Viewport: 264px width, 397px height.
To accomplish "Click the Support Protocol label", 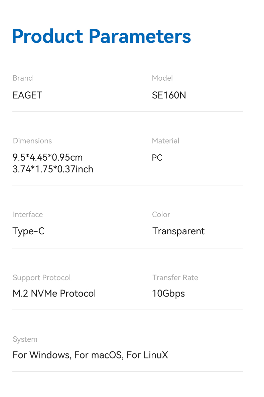I will click(42, 278).
